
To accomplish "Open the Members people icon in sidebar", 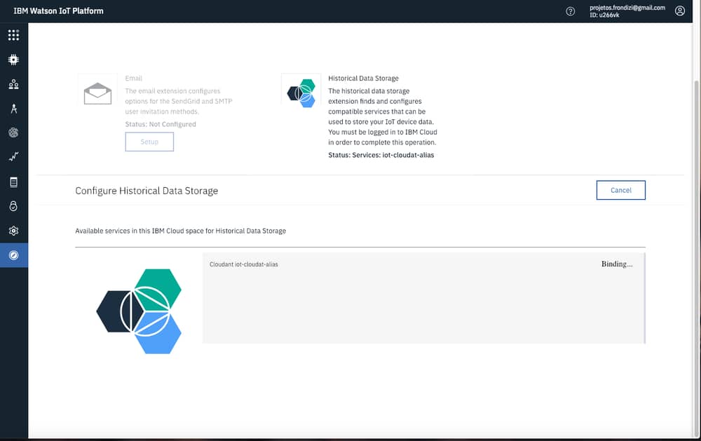I will [13, 84].
